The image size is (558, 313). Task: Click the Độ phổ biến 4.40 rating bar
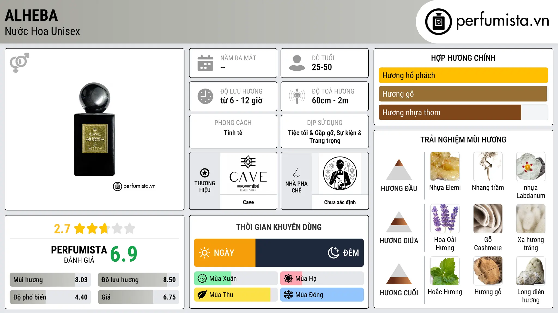(50, 297)
